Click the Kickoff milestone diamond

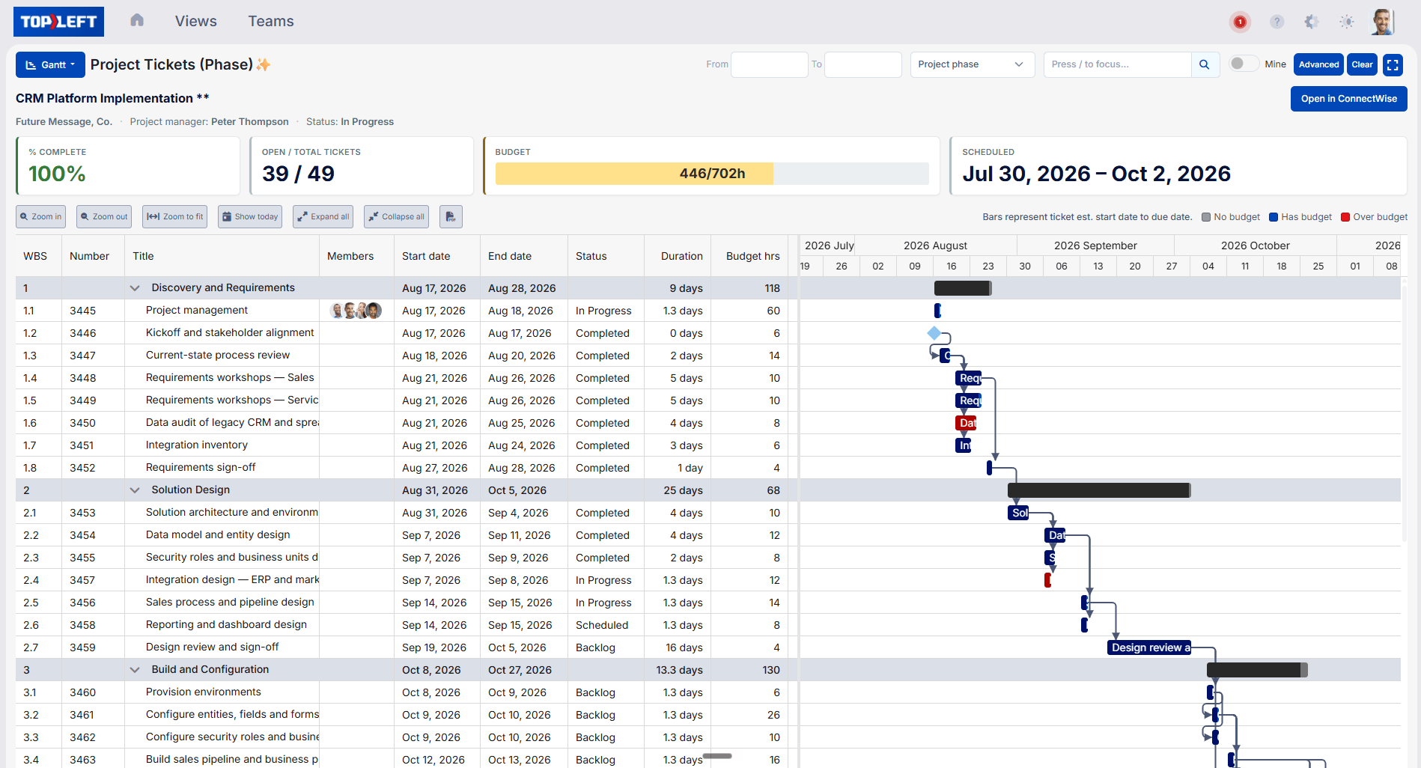click(934, 333)
